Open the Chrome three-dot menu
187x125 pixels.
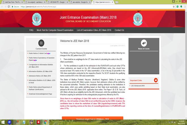[x=184, y=6]
